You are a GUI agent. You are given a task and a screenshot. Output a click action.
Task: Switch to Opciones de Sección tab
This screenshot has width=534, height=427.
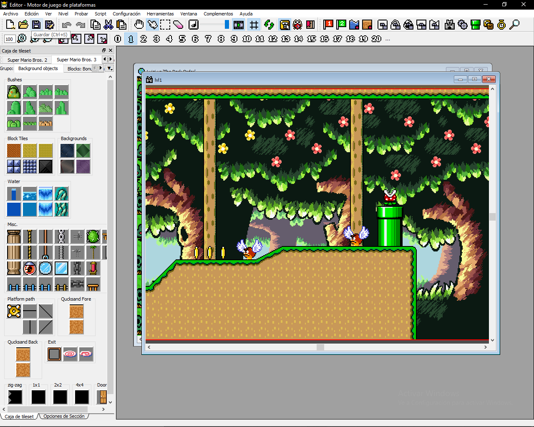click(x=64, y=416)
